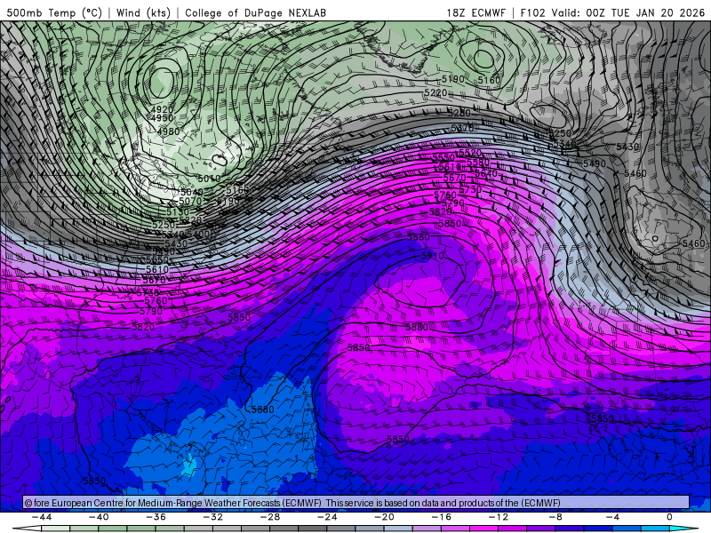Click the 'F102 Valid: 00Z TUE JAN 20 2026' timestamp
The image size is (711, 533).
(612, 12)
